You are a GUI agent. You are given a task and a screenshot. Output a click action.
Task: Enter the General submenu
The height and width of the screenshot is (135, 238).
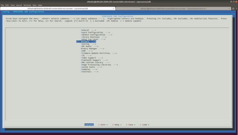click(88, 30)
